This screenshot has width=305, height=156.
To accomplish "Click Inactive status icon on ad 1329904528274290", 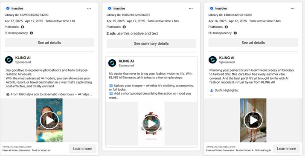I will (8, 9).
